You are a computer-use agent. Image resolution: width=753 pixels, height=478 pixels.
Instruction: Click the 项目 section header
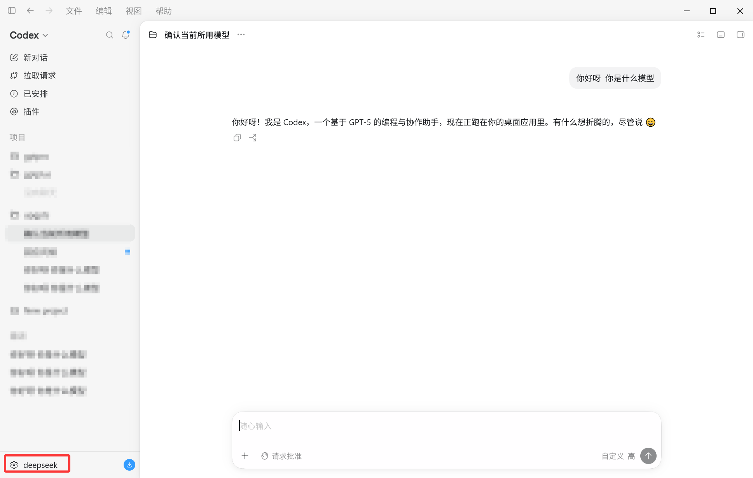click(17, 137)
